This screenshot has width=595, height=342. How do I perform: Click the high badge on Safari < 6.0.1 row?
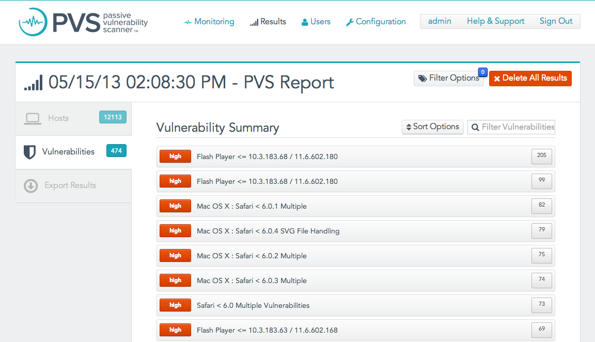pyautogui.click(x=175, y=206)
